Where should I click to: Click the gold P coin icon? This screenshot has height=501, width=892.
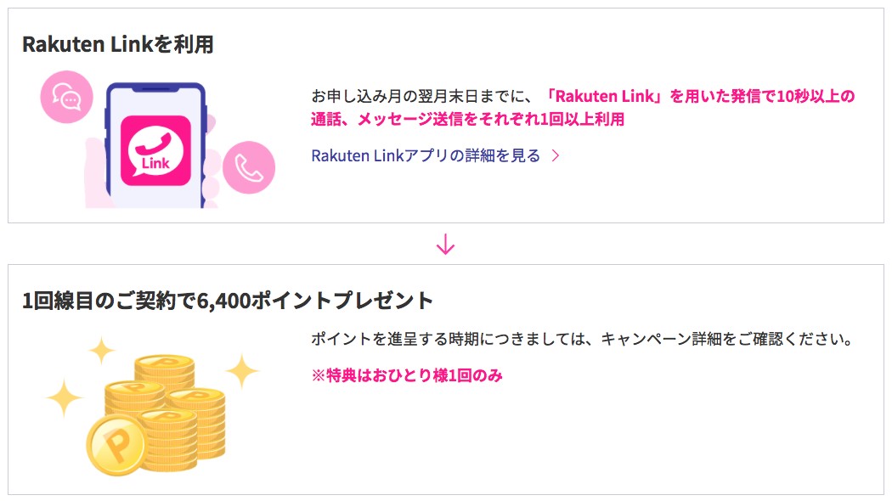tap(119, 444)
